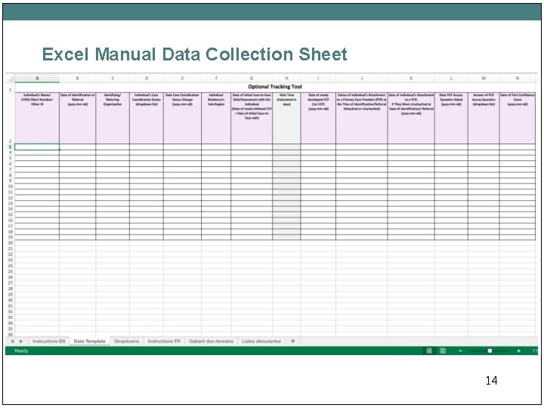Select column C header
544x408 pixels.
click(113, 79)
